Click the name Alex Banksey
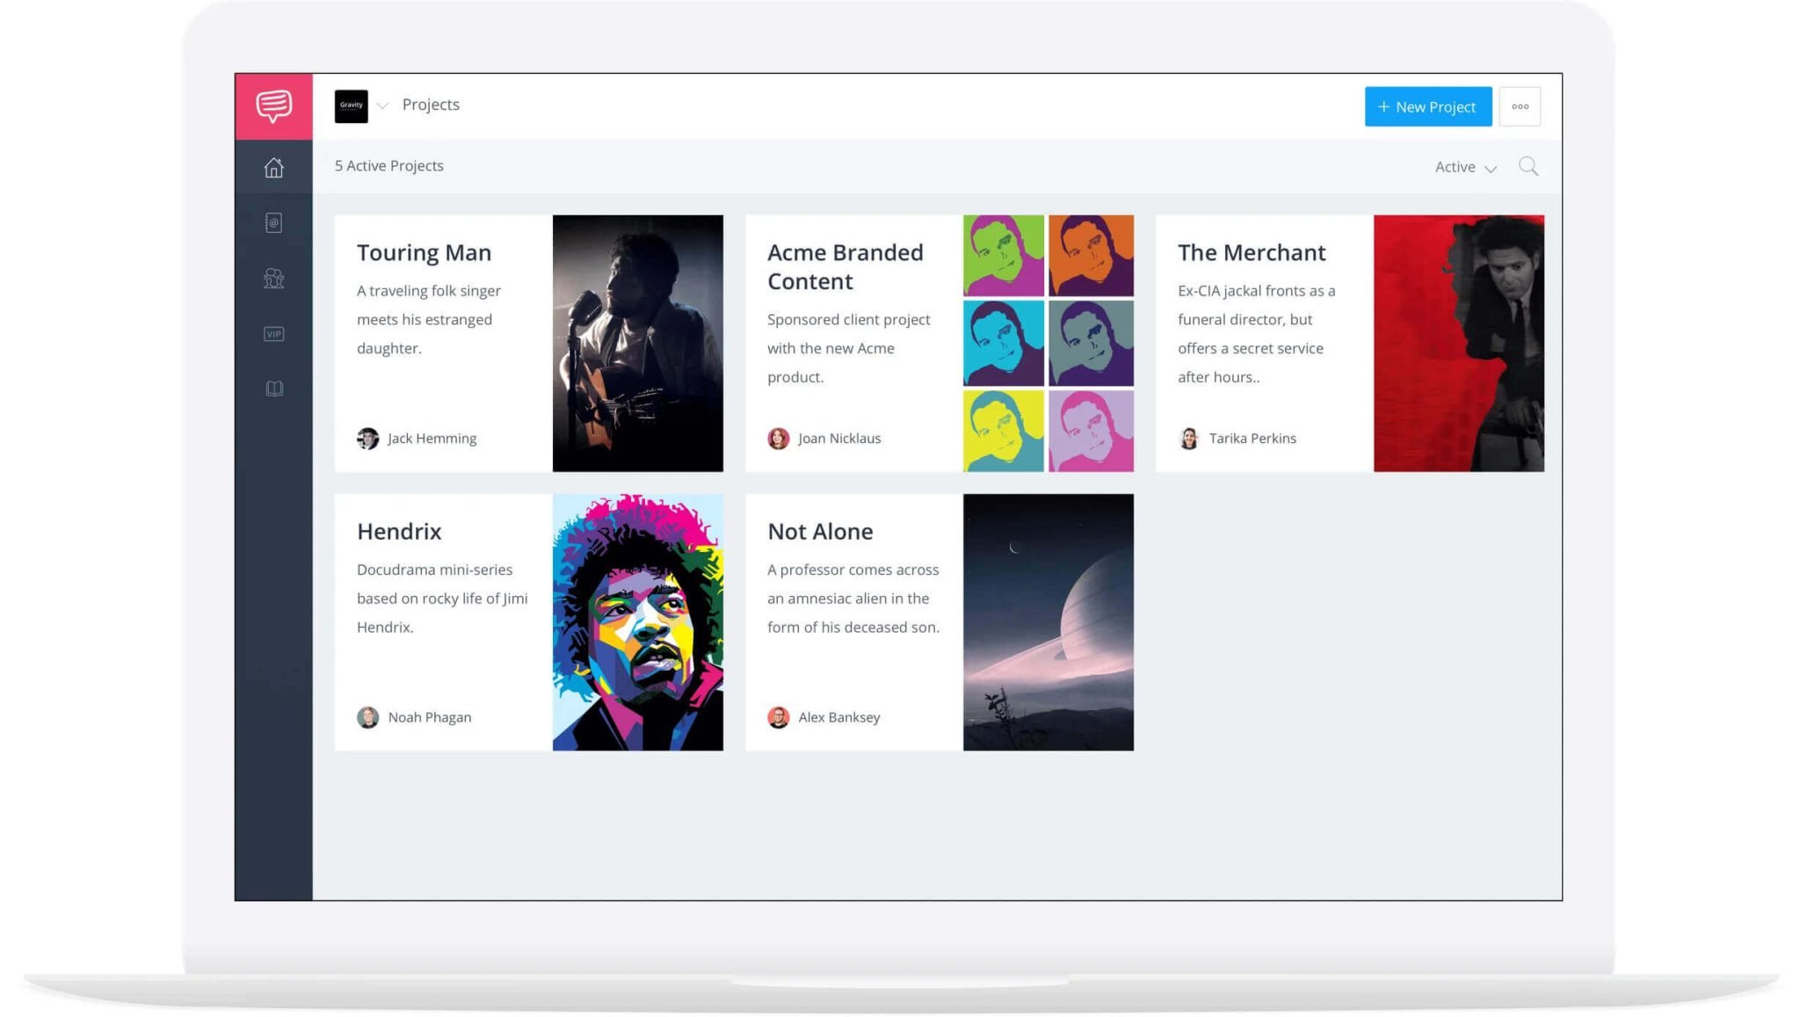The width and height of the screenshot is (1800, 1017). tap(838, 717)
